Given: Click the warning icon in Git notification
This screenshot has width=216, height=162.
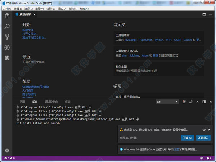Looking at the screenshot, I should pyautogui.click(x=121, y=130).
